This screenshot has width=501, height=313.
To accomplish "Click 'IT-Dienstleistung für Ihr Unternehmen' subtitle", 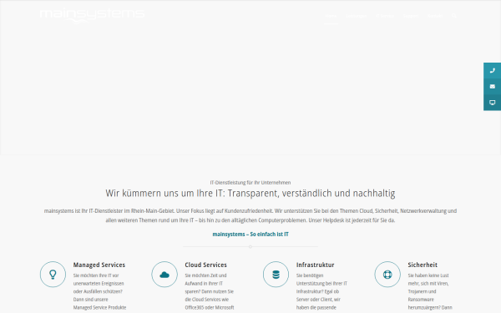I will (250, 183).
